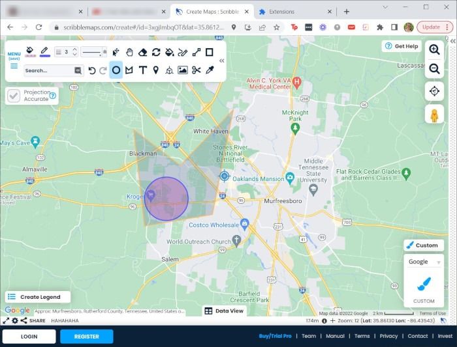
Task: Select the eraser tool
Action: tap(142, 52)
